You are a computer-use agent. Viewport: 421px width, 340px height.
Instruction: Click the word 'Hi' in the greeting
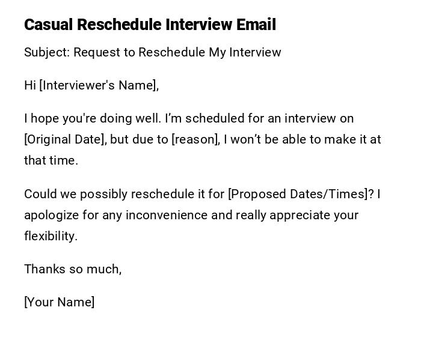click(x=30, y=85)
